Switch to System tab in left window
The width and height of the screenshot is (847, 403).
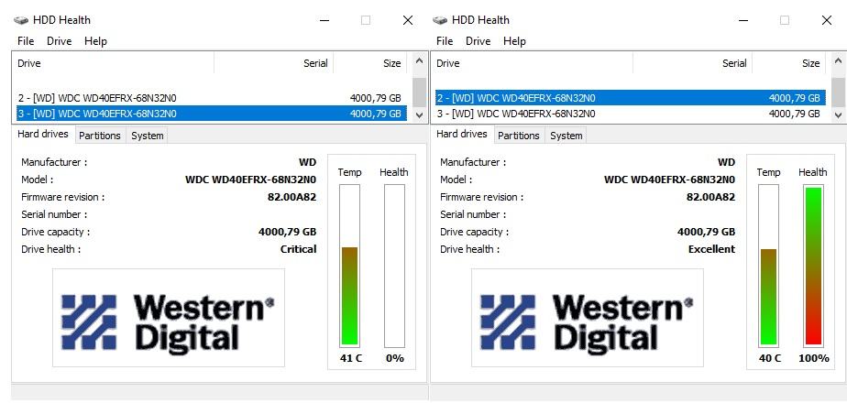[x=147, y=136]
